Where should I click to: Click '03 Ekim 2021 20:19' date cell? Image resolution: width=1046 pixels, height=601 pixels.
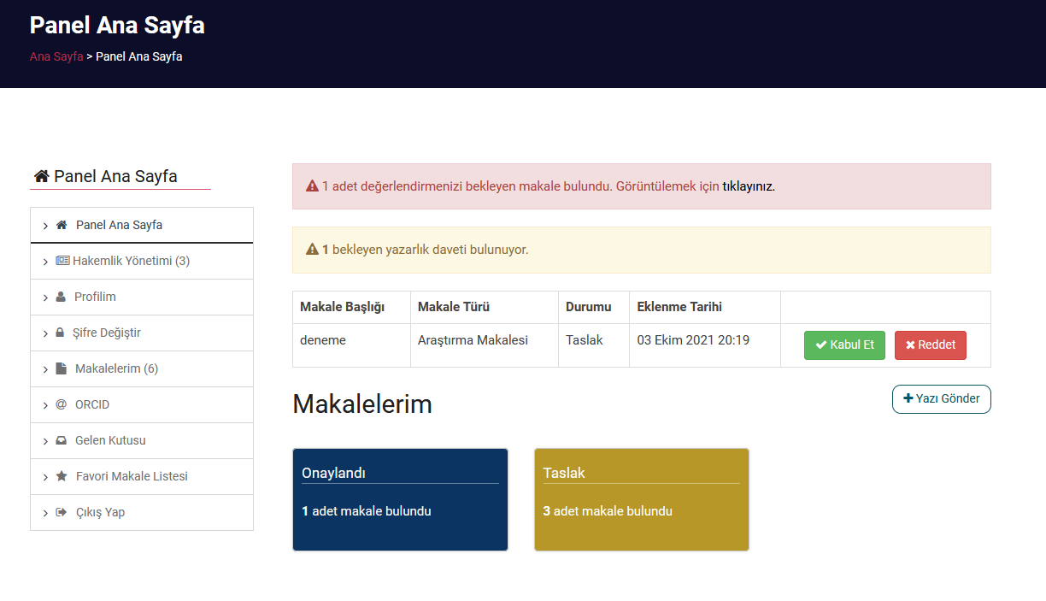pos(705,345)
